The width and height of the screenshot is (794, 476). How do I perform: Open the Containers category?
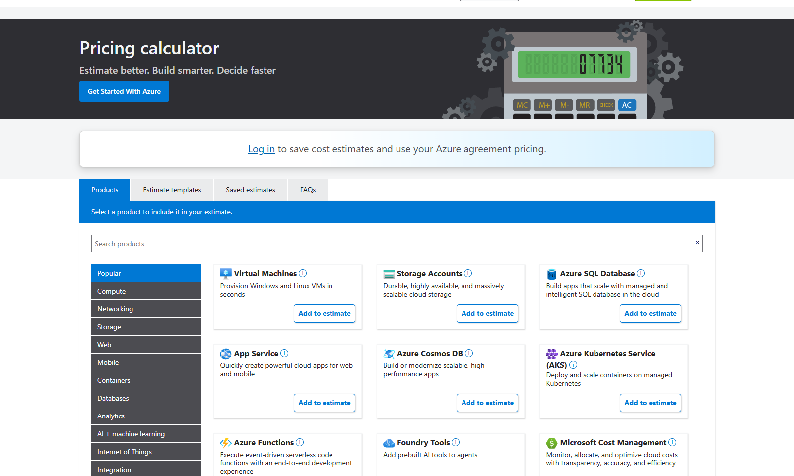[146, 380]
